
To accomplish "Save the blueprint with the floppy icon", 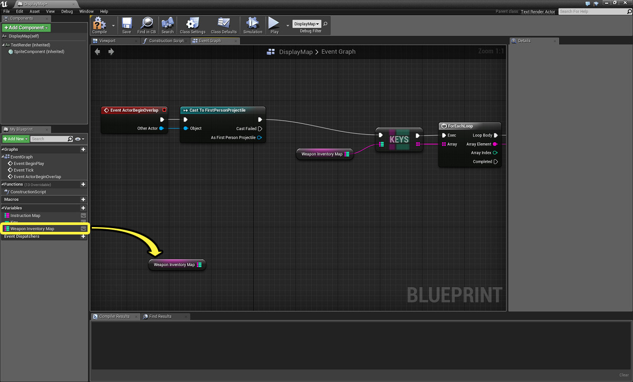I will 127,23.
